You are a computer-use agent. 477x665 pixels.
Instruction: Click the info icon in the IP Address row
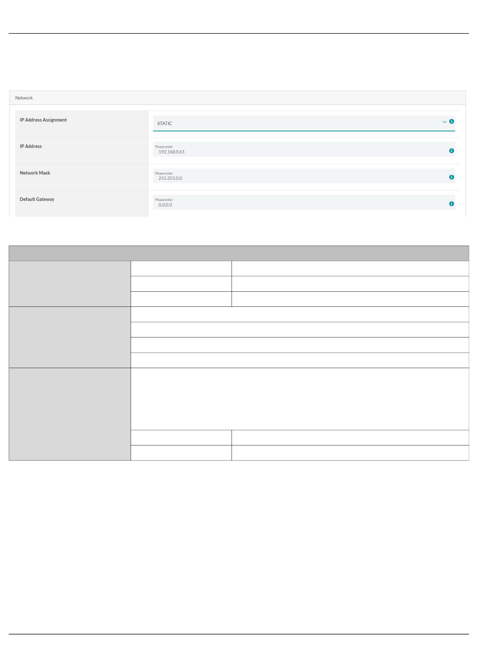tap(451, 151)
